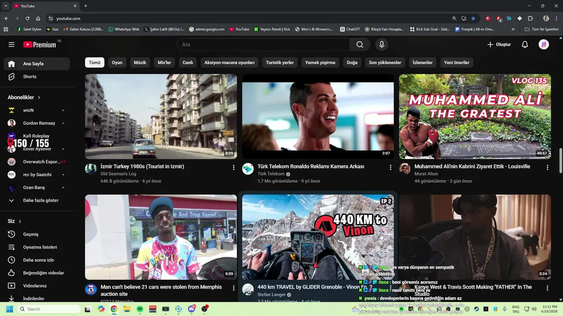
Task: Open Chrome extensions puzzle icon
Action: [x=530, y=18]
